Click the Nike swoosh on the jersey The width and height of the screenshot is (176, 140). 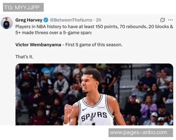tap(85, 109)
